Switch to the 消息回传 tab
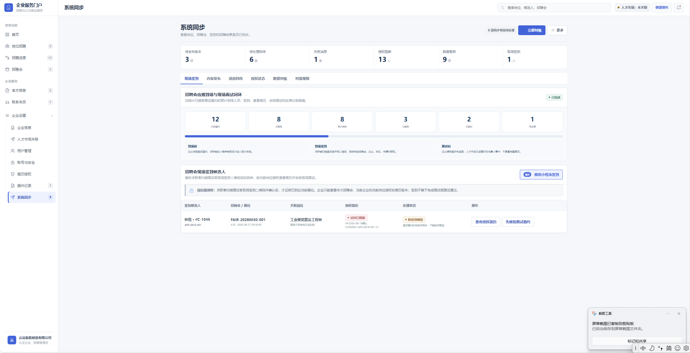Image resolution: width=690 pixels, height=353 pixels. 236,79
